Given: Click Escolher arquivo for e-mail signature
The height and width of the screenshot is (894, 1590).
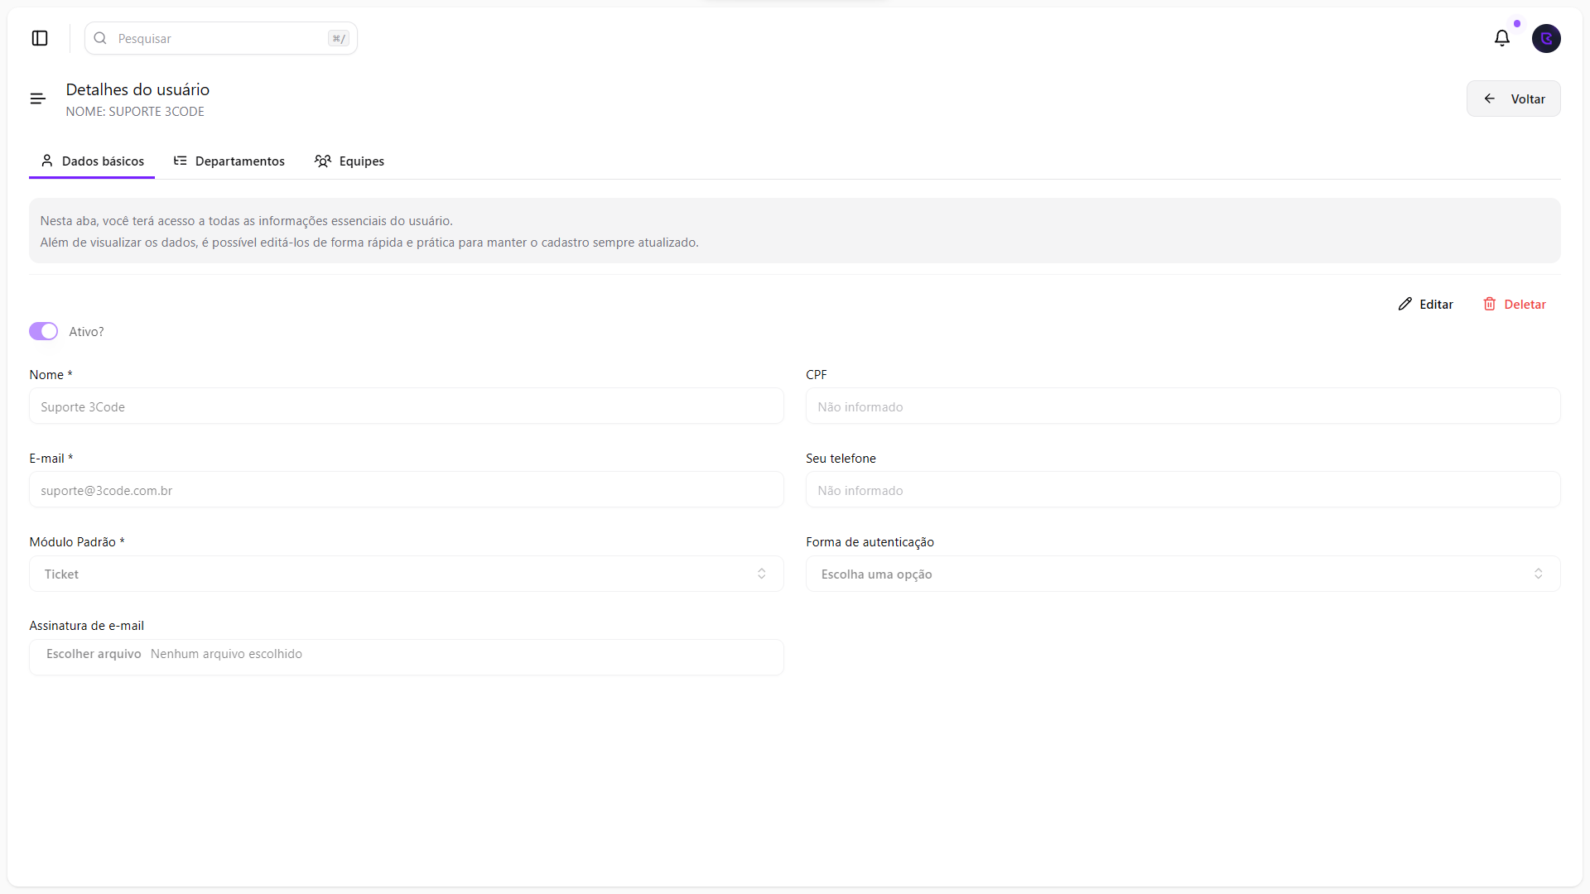Looking at the screenshot, I should [x=94, y=654].
